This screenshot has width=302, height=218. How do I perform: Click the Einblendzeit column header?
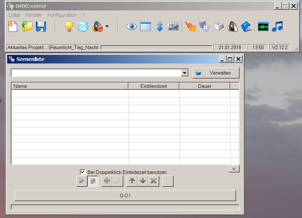click(x=154, y=86)
